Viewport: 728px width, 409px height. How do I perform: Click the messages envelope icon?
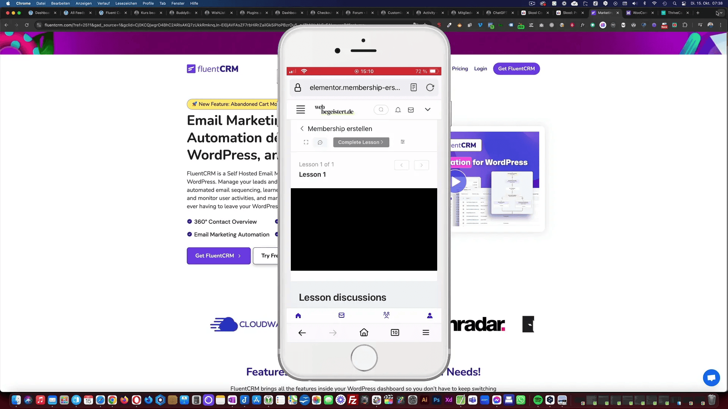[342, 315]
